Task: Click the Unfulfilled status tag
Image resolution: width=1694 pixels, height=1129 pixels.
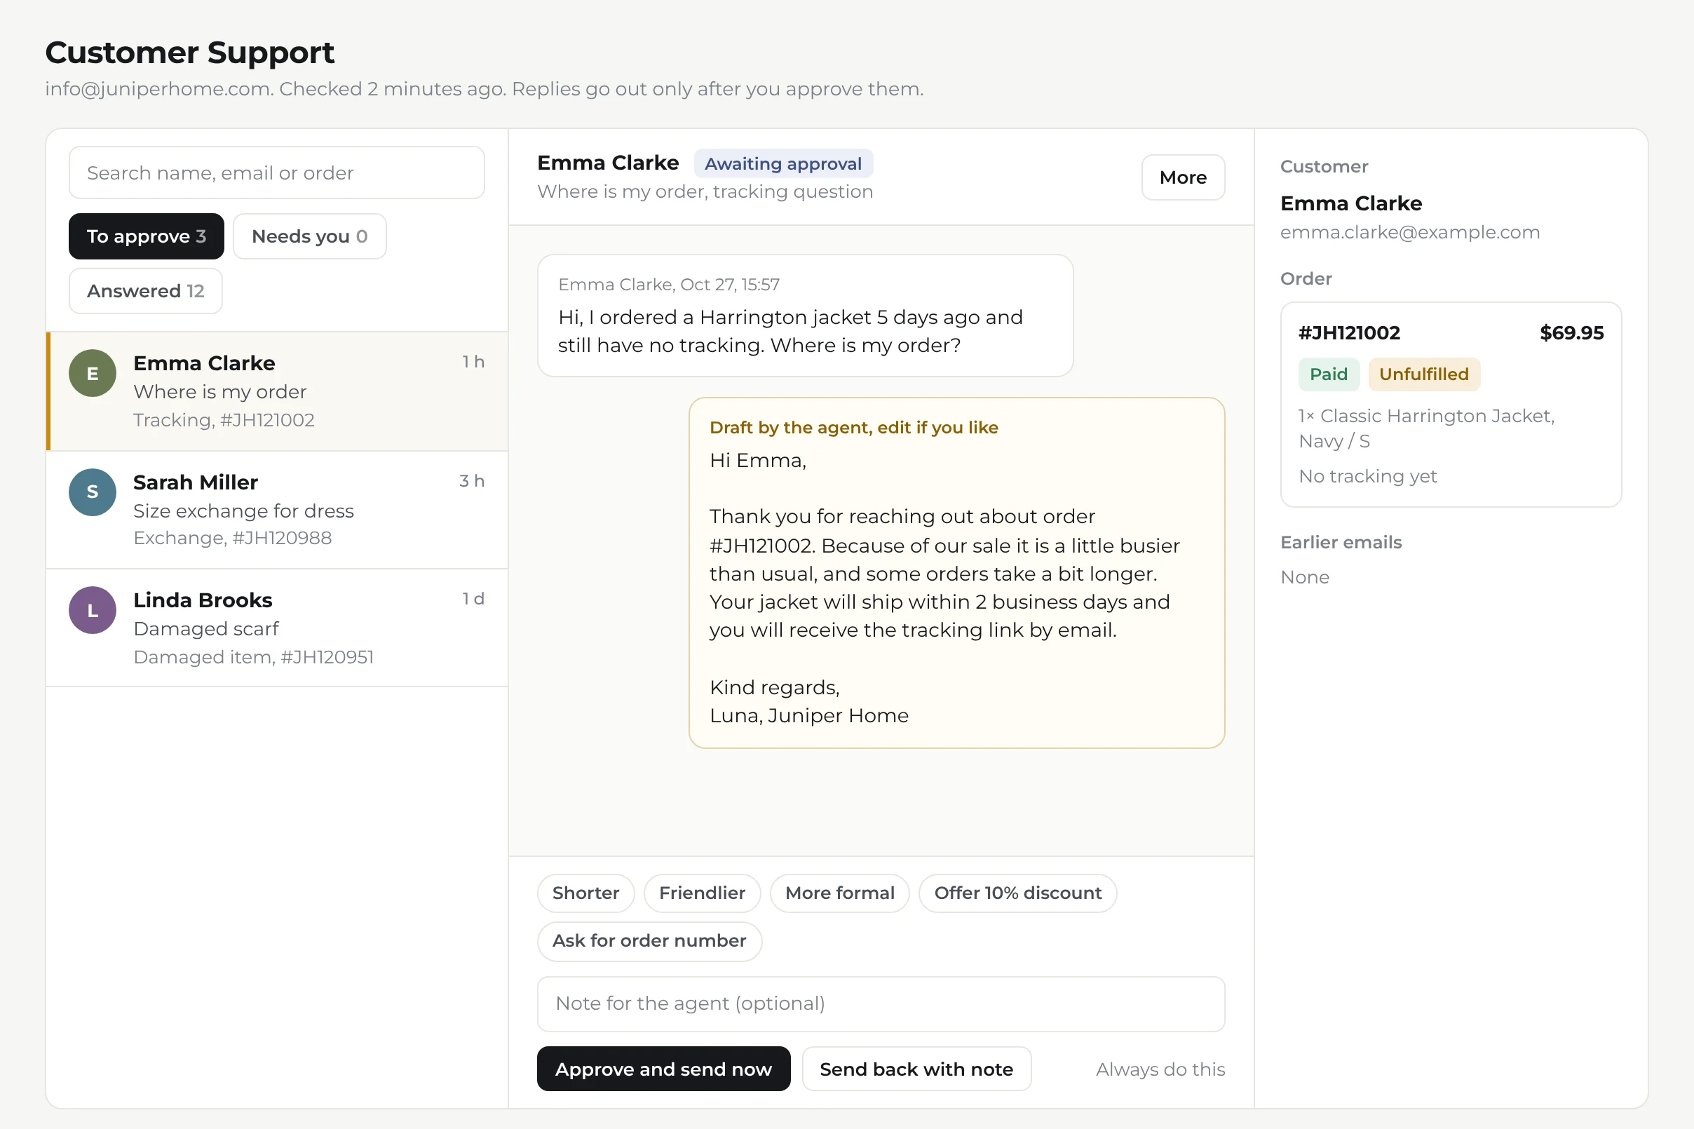Action: pos(1423,374)
